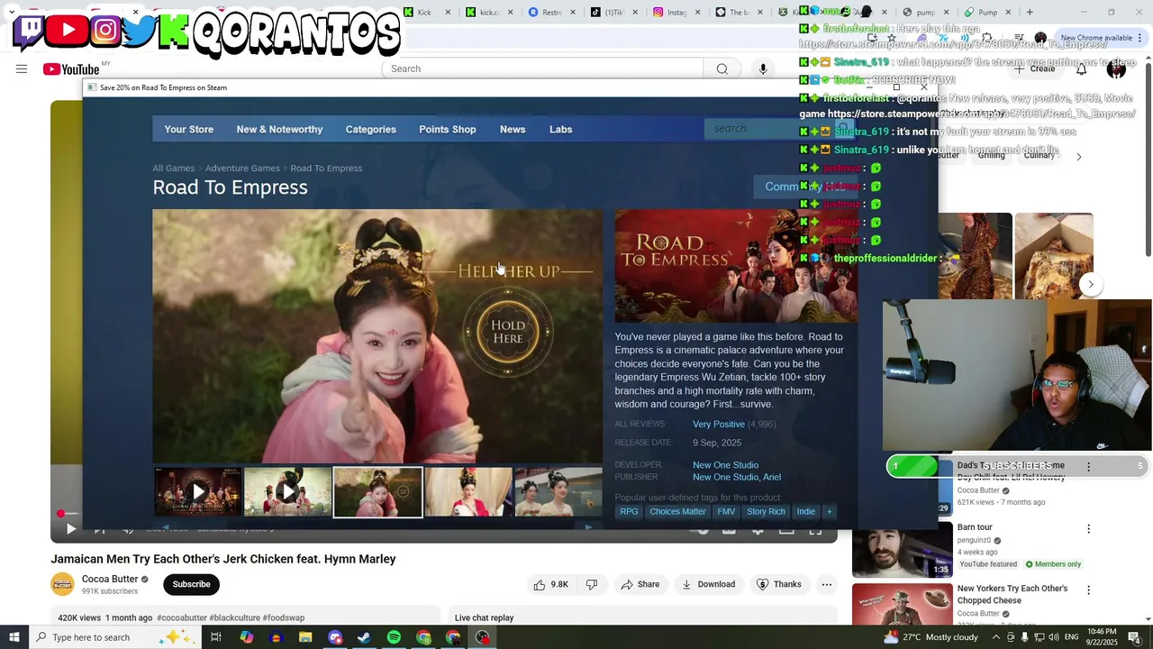This screenshot has width=1153, height=649.
Task: Focus the YouTube search field
Action: [x=542, y=69]
